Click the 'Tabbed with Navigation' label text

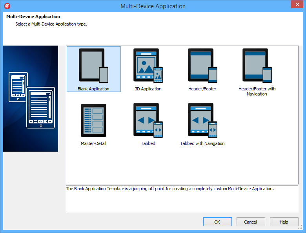pos(202,143)
